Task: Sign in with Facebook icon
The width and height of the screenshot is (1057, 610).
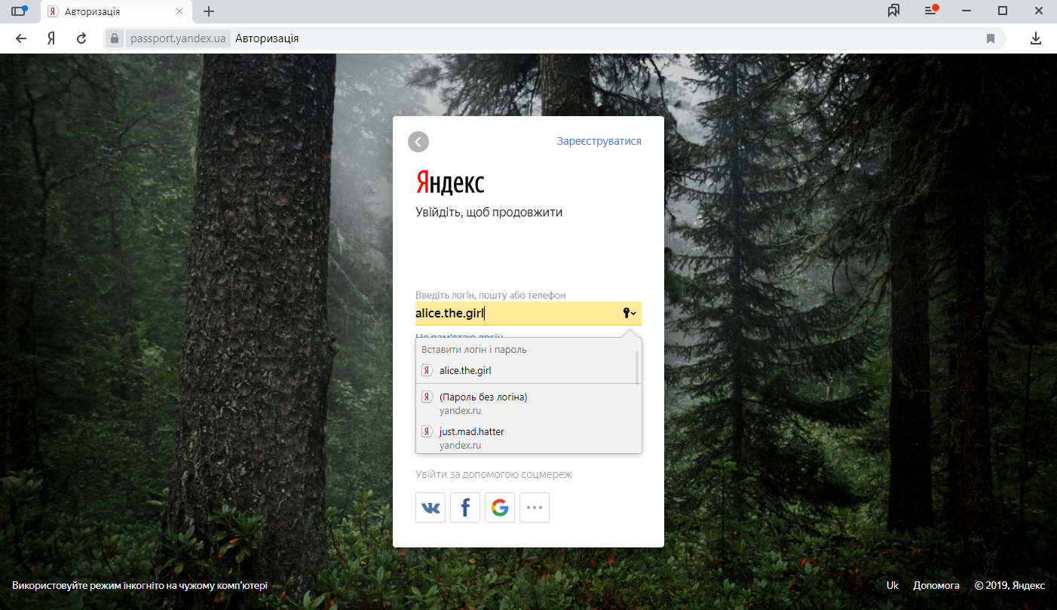Action: (465, 507)
